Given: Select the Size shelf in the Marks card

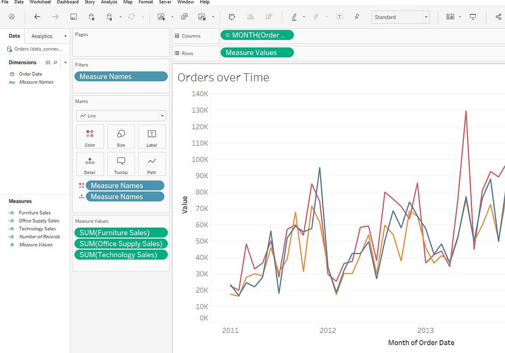Looking at the screenshot, I should pyautogui.click(x=121, y=136).
